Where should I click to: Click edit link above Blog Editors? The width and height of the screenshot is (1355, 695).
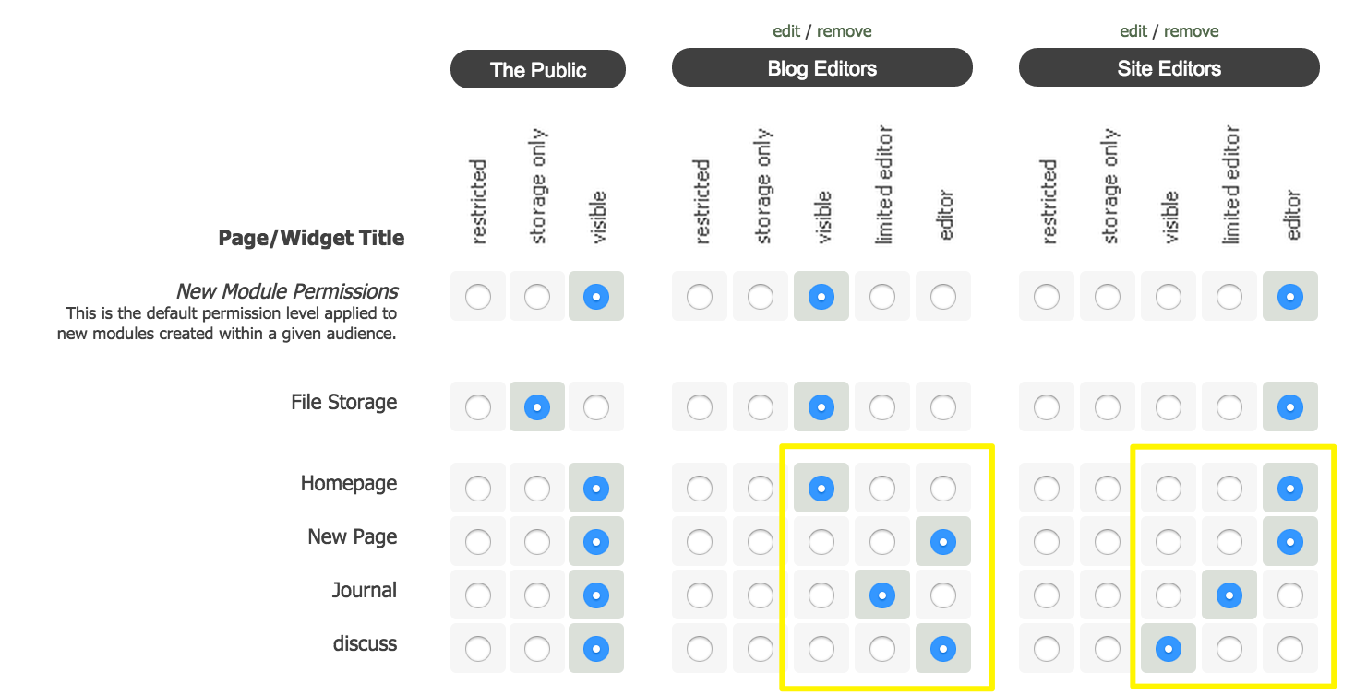785,31
